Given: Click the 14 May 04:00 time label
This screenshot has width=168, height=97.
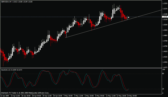Looking at the screenshot, I should (x=132, y=96).
